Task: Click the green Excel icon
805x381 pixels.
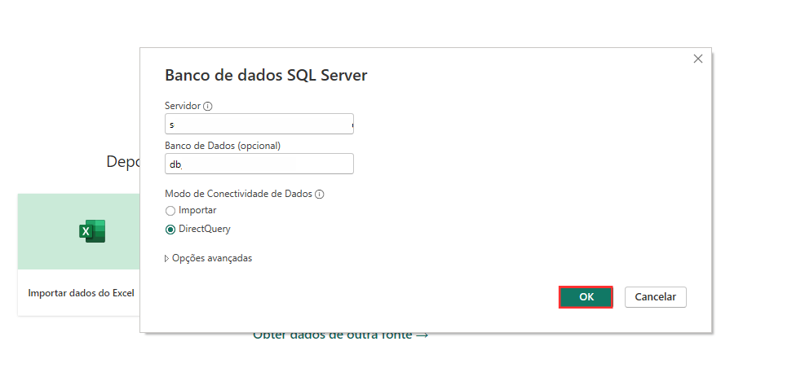Action: coord(91,231)
